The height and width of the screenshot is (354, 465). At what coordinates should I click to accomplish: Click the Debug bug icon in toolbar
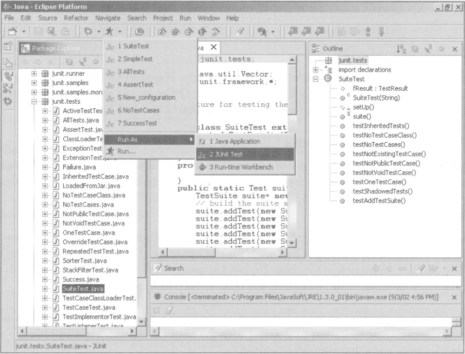tap(87, 32)
